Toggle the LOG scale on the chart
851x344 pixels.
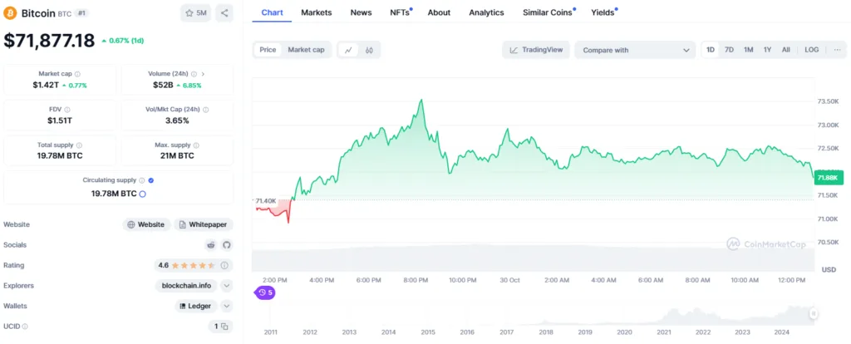coord(811,50)
